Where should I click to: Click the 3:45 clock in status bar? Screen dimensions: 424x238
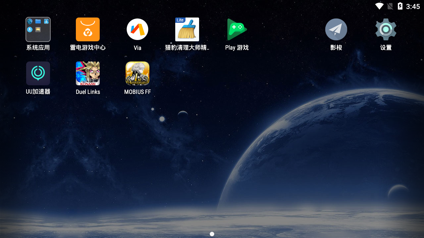413,7
